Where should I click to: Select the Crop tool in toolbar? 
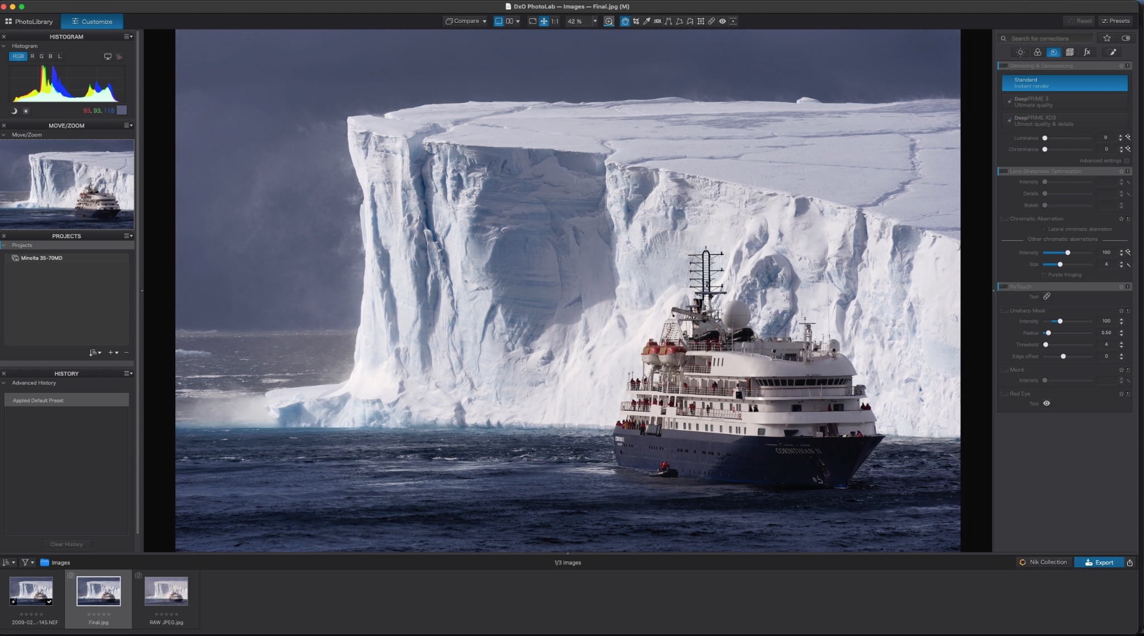[636, 21]
